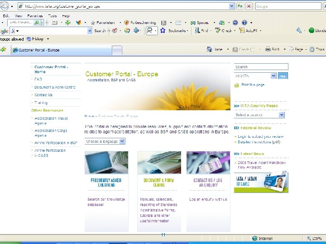
Task: Open the Google search box dropdown arrow
Action: (x=90, y=31)
